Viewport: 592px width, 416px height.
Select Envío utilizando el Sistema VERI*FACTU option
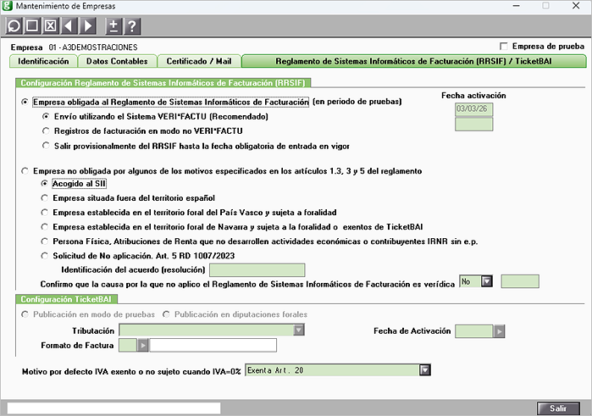pyautogui.click(x=46, y=116)
